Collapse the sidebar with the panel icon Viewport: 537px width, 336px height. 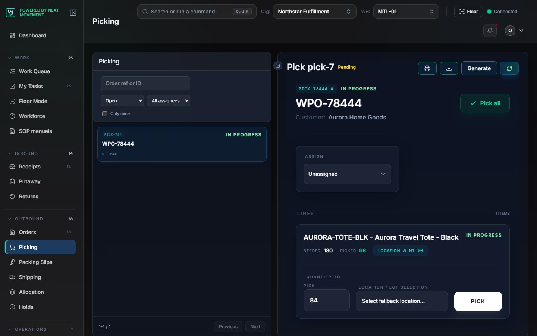pyautogui.click(x=73, y=13)
